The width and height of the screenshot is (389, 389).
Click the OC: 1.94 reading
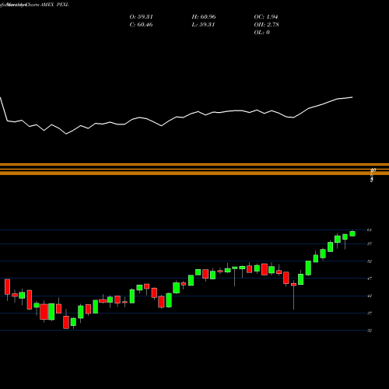click(x=266, y=17)
